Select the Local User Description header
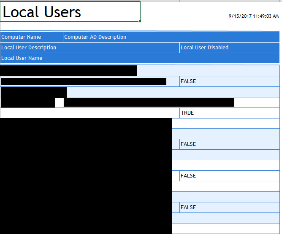The image size is (282, 234). 90,48
